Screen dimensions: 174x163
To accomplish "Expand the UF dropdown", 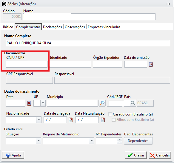I will pyautogui.click(x=43, y=103).
